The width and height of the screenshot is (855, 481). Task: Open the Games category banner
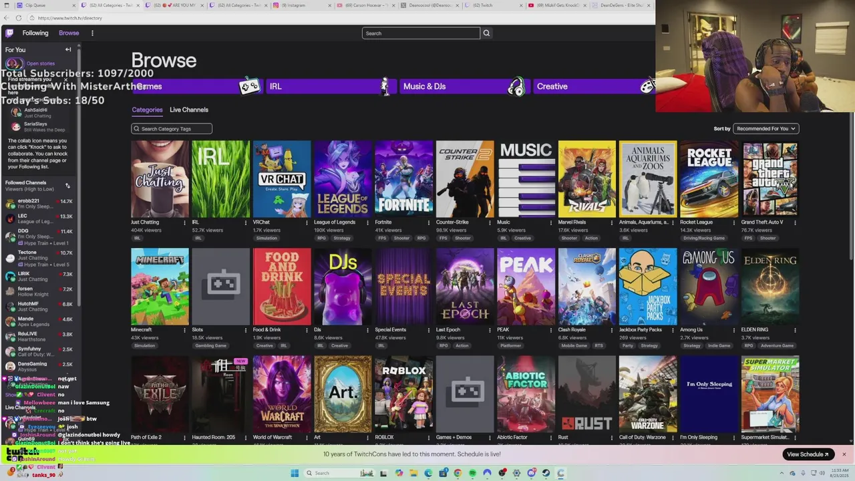tap(196, 86)
